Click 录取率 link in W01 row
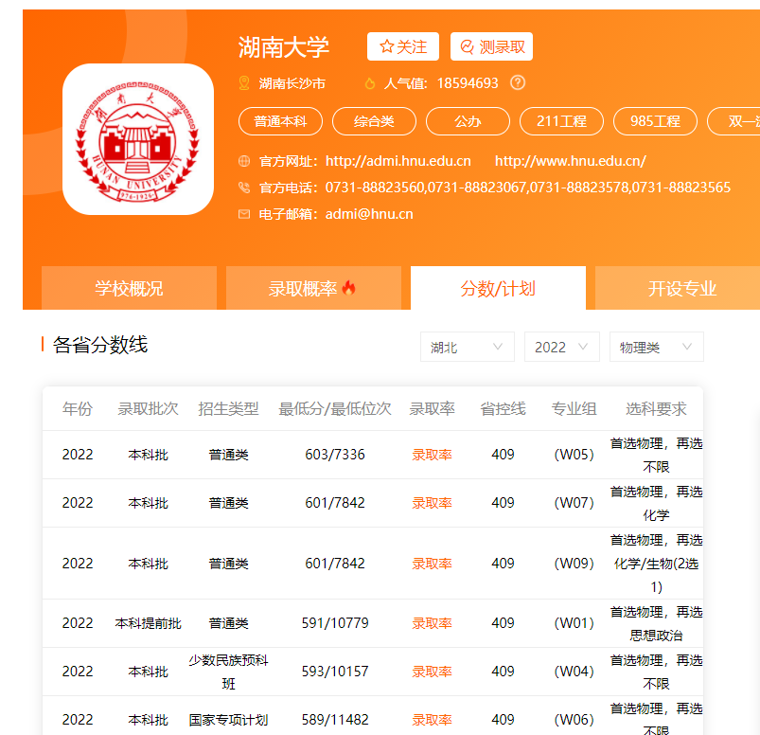This screenshot has width=760, height=735. point(432,623)
